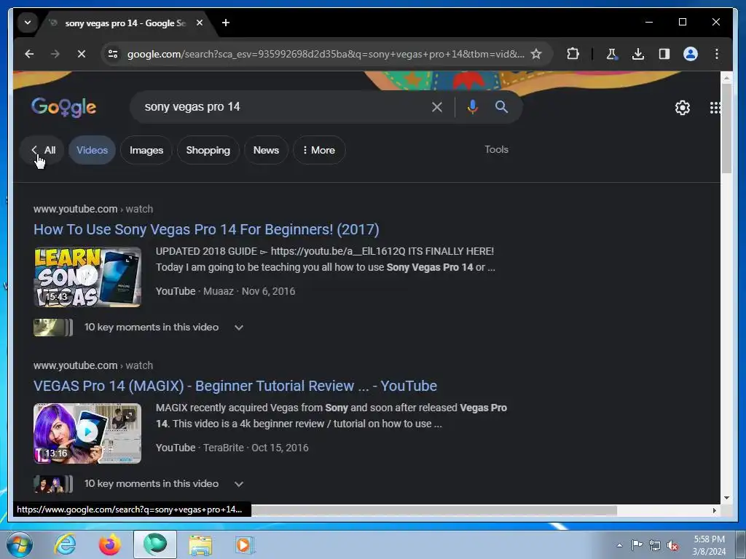Image resolution: width=746 pixels, height=559 pixels.
Task: Open the Extensions puzzle icon
Action: coord(573,54)
